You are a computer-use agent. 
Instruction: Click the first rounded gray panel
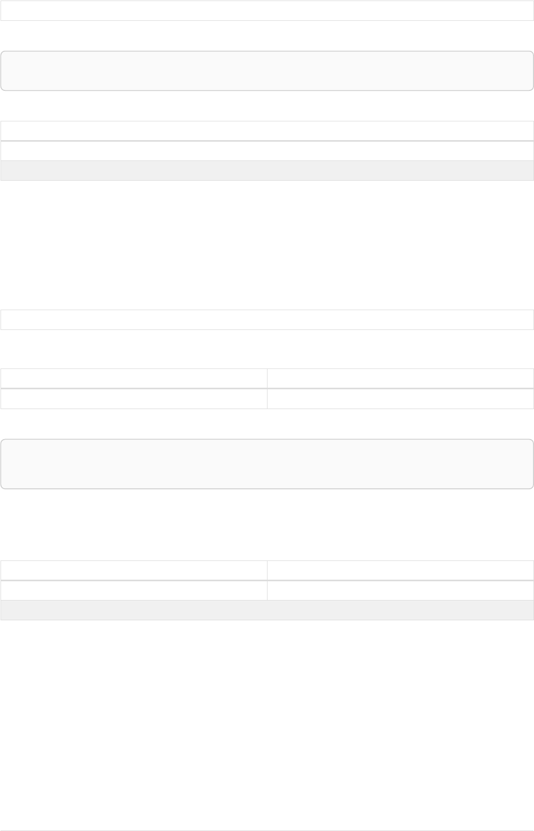pos(267,71)
